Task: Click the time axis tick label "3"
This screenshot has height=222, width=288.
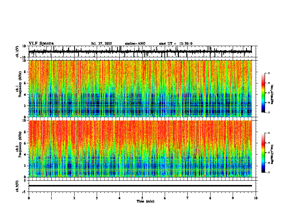Action: point(97,198)
